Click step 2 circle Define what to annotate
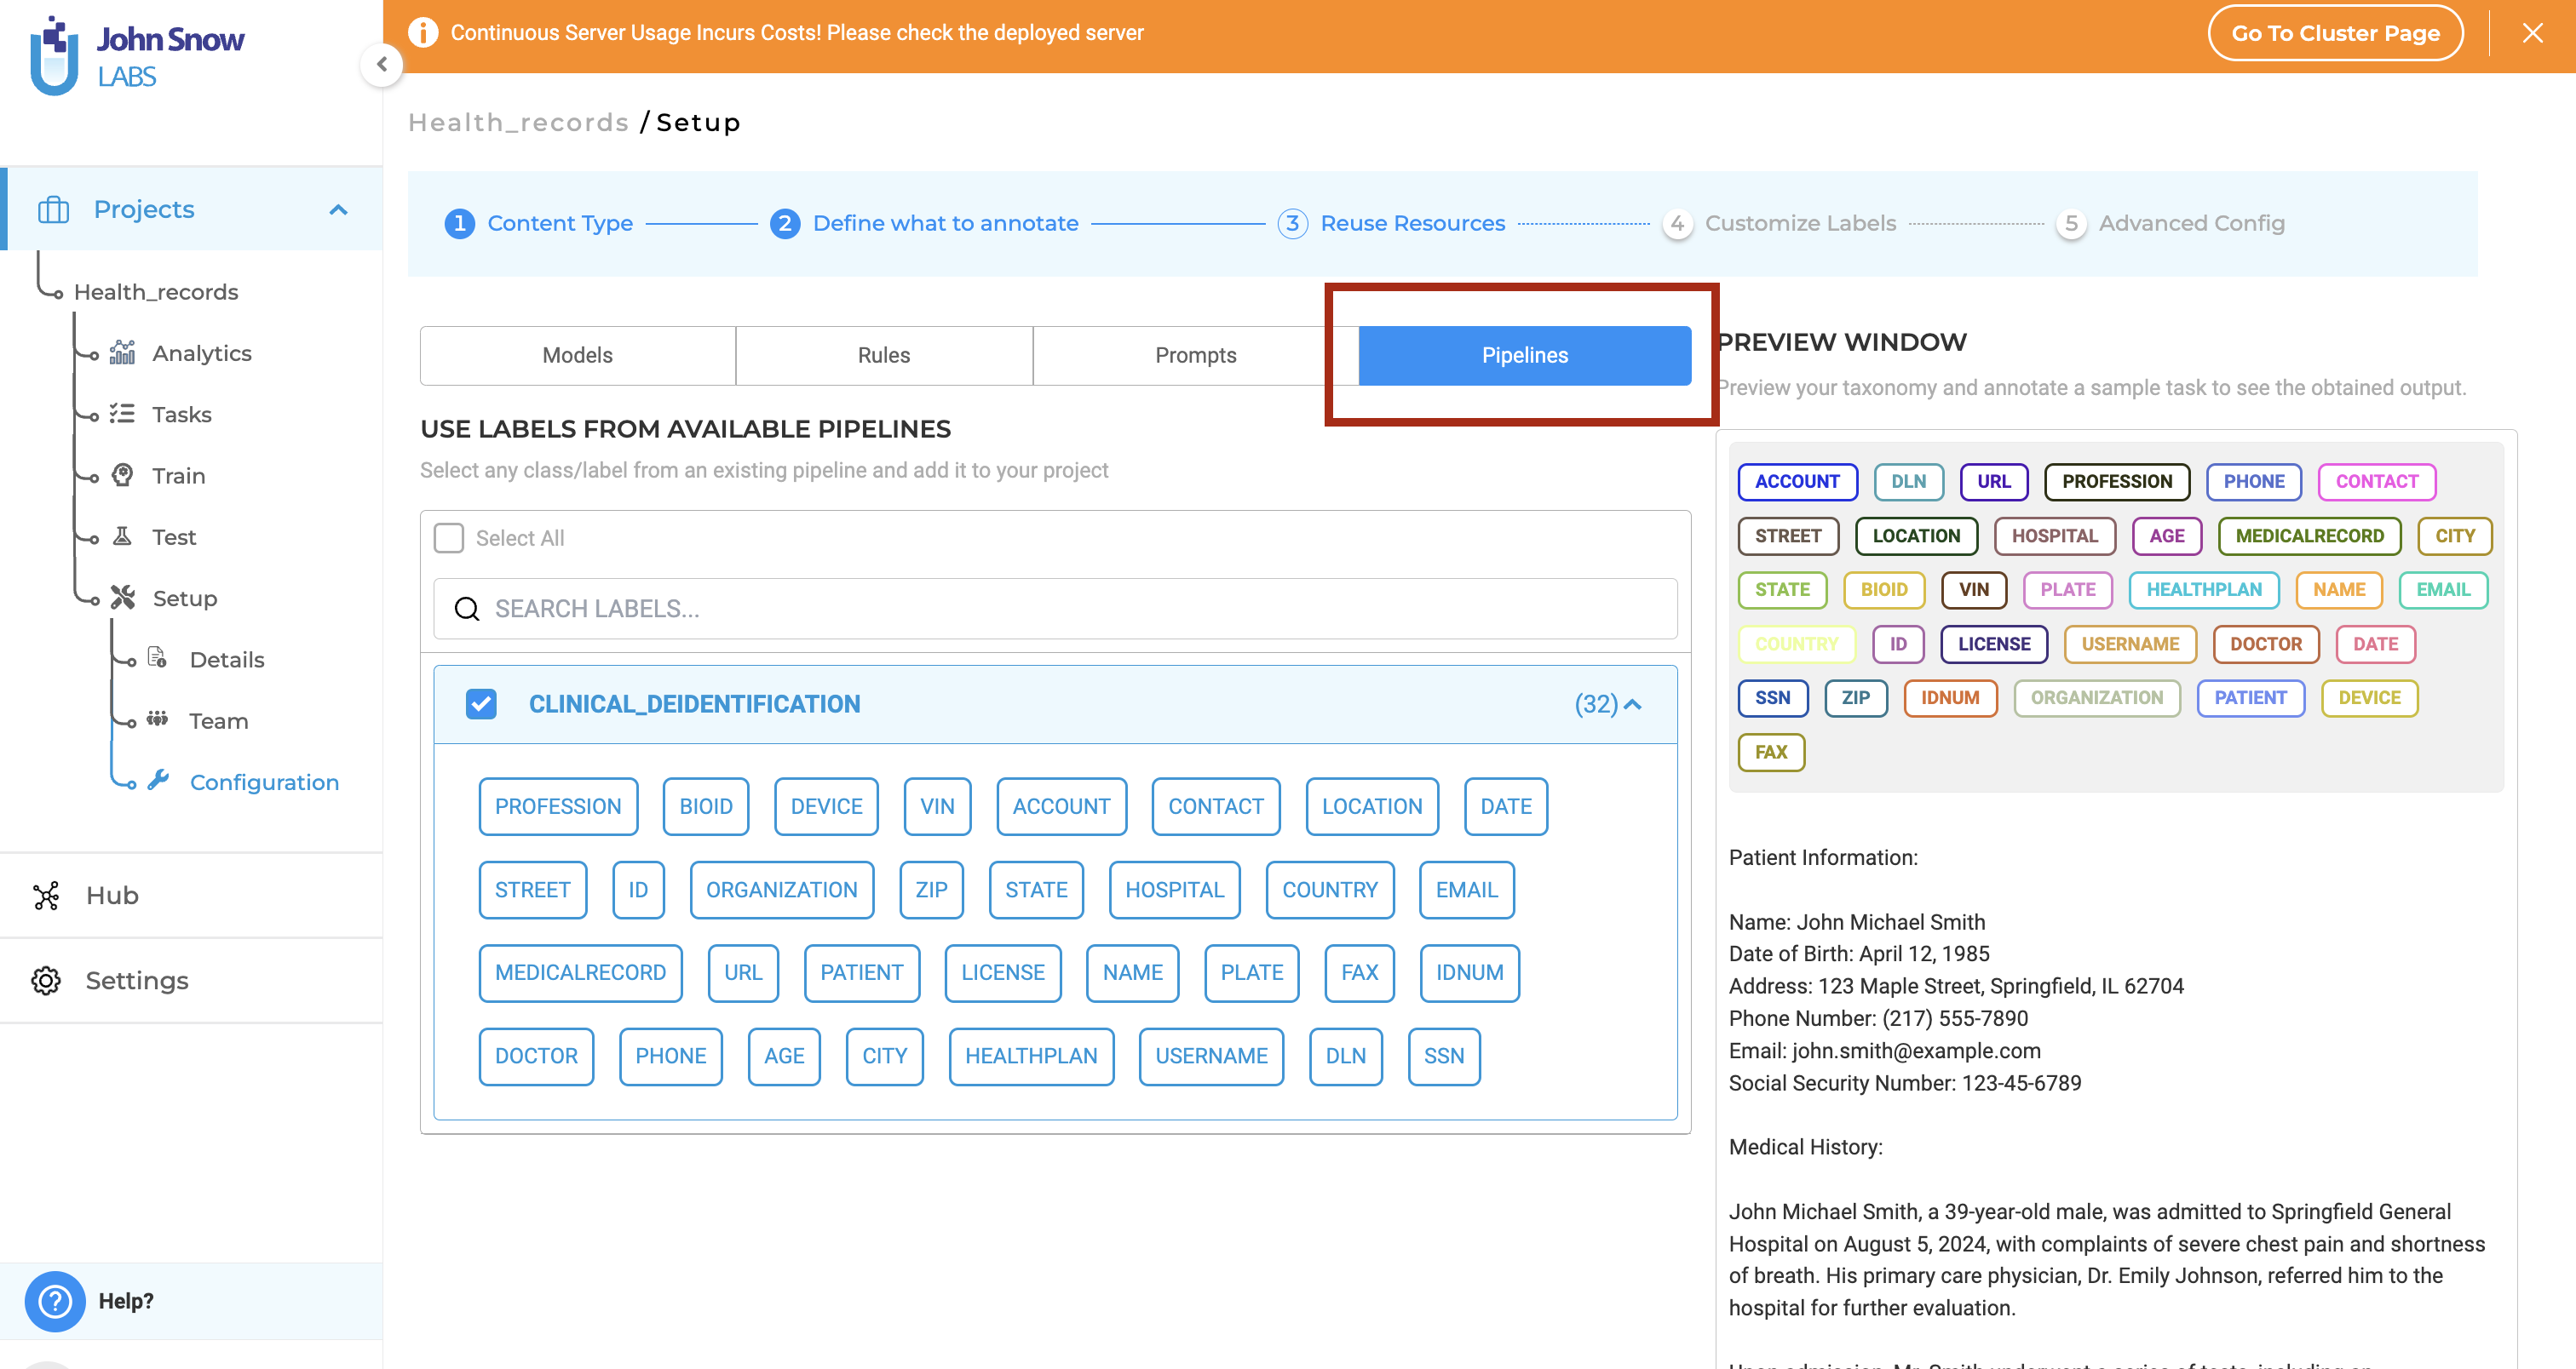This screenshot has height=1369, width=2576. [785, 223]
